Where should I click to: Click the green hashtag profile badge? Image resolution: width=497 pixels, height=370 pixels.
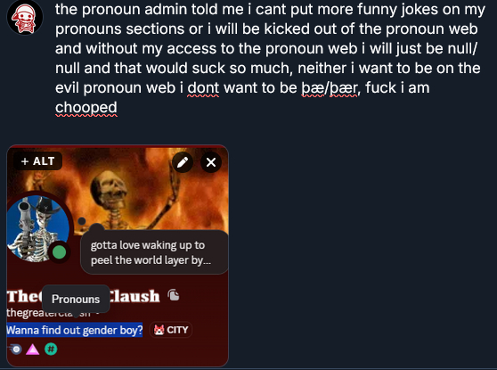tap(51, 349)
